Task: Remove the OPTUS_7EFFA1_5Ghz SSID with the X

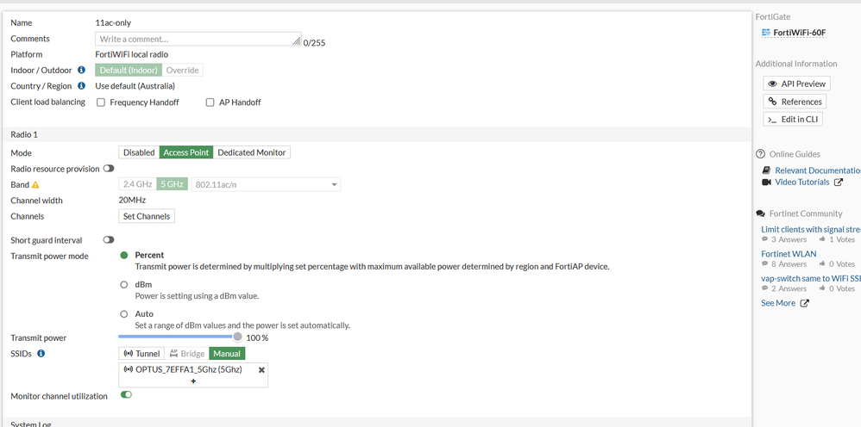Action: coord(261,369)
